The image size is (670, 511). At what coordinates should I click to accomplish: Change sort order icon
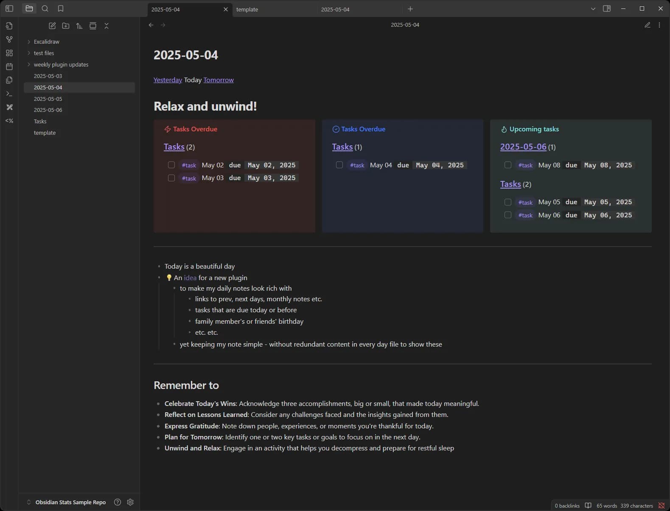click(x=79, y=26)
